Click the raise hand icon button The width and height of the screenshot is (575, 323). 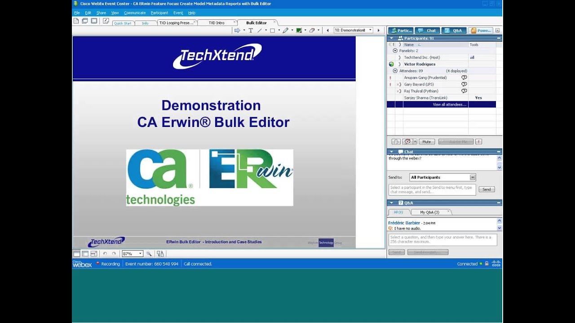click(x=396, y=142)
